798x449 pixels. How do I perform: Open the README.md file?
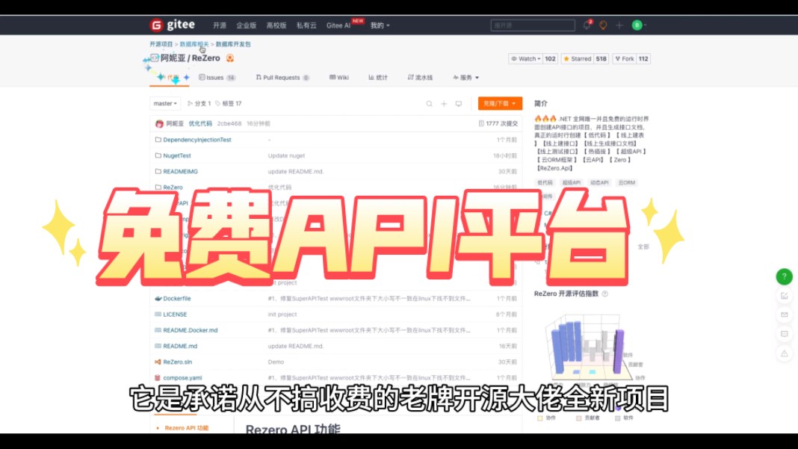(x=180, y=346)
